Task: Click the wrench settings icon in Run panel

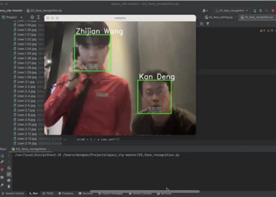Action: pos(2,162)
